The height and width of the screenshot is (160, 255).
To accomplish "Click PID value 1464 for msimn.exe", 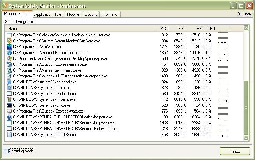I will (x=164, y=64).
